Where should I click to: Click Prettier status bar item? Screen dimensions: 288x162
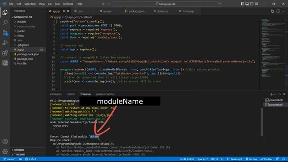pos(266,159)
